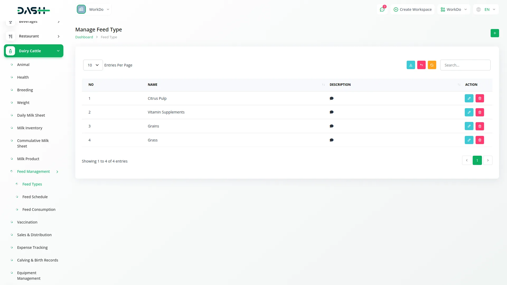Edit the Citrus Pulp feed type

pyautogui.click(x=469, y=98)
